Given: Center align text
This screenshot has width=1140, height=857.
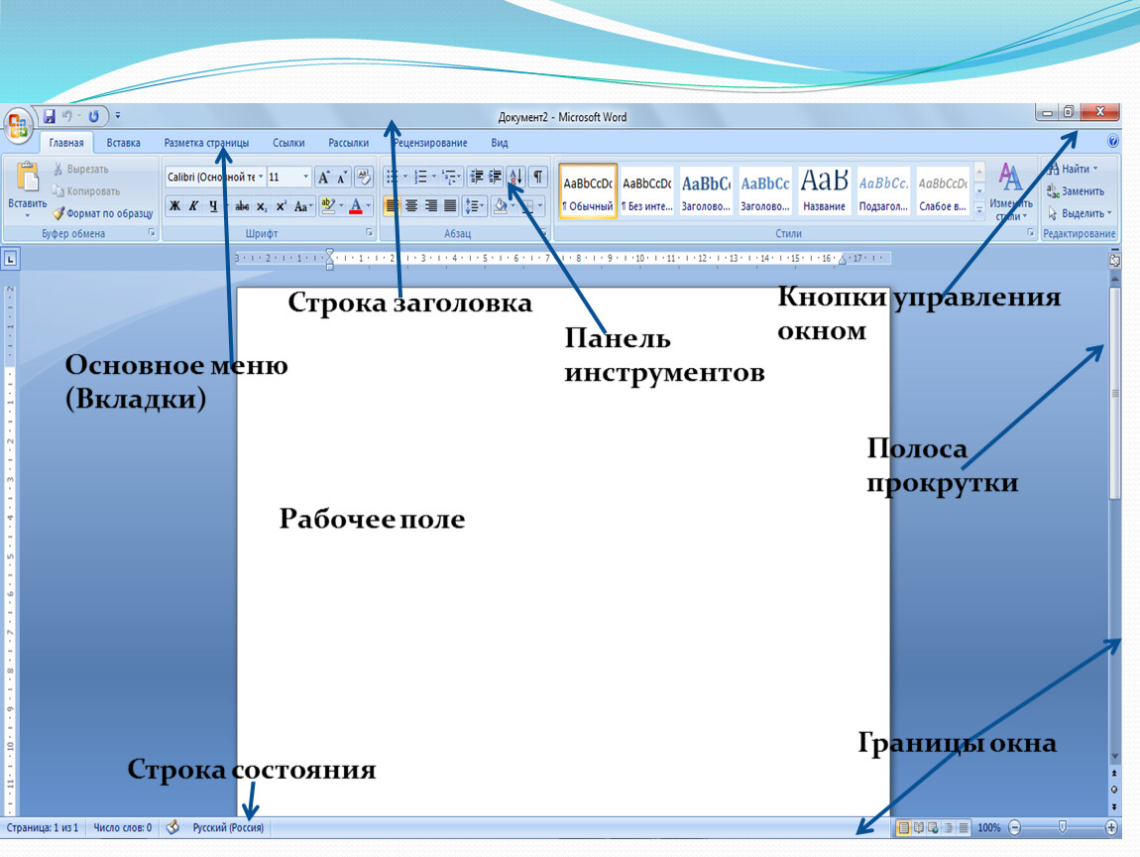Looking at the screenshot, I should (x=411, y=206).
